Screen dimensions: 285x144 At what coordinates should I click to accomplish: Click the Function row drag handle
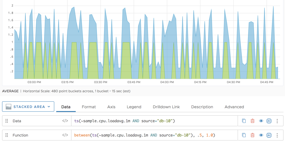click(x=7, y=135)
